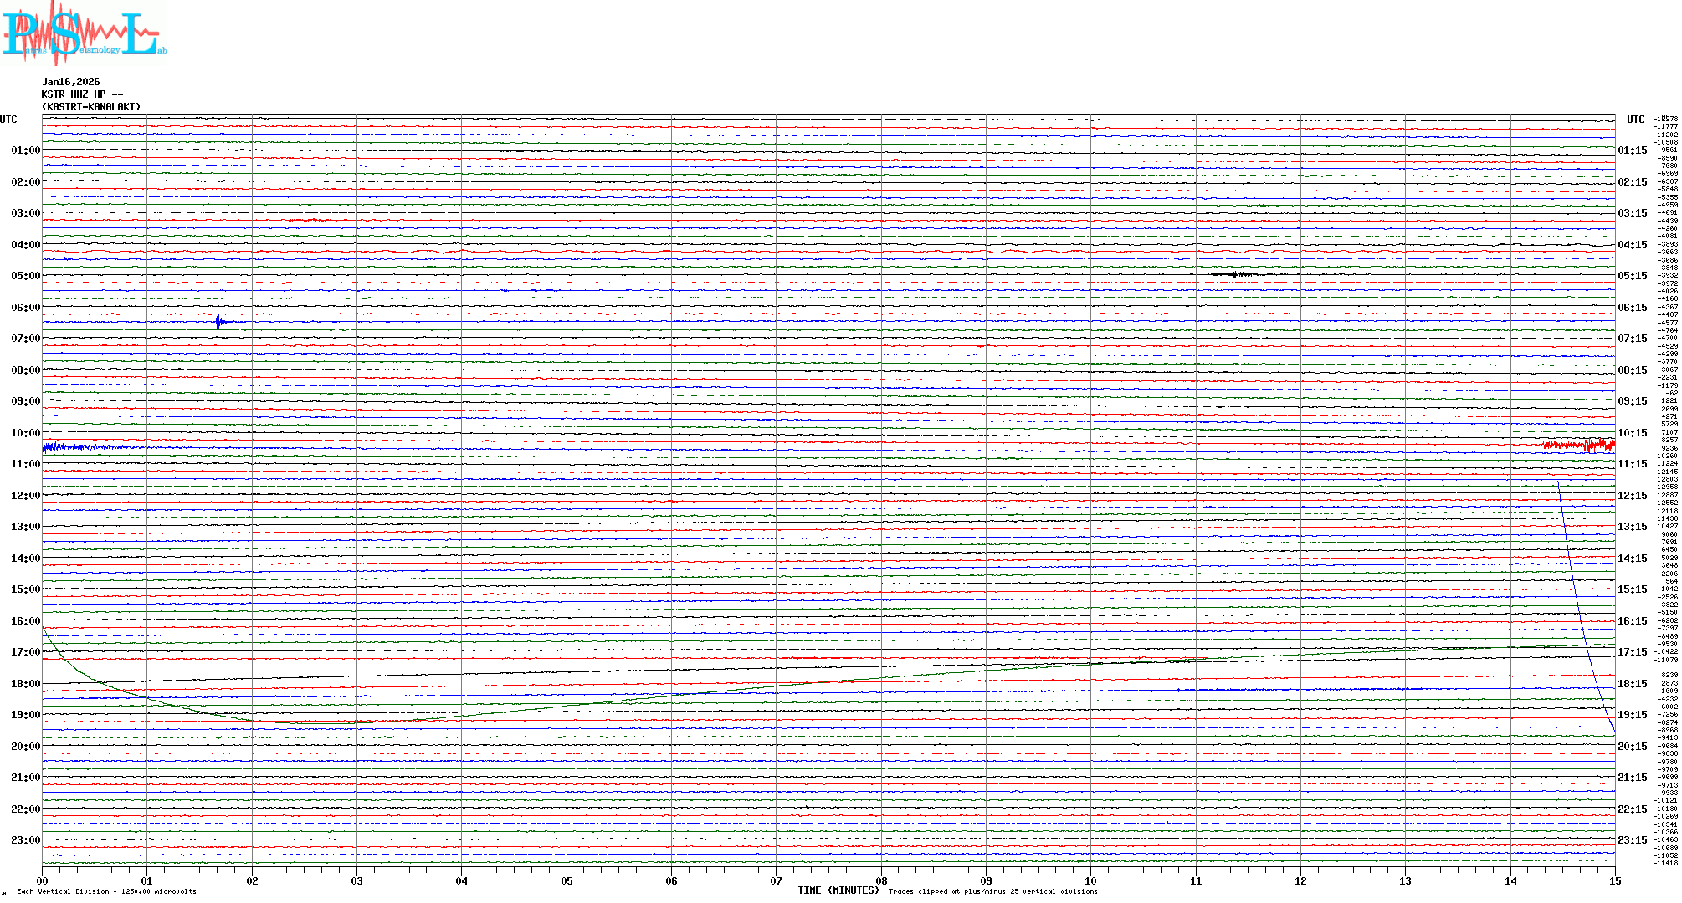Viewport: 1682px width, 903px height.
Task: Click the UTC label in the top-left corner
Action: tap(8, 120)
